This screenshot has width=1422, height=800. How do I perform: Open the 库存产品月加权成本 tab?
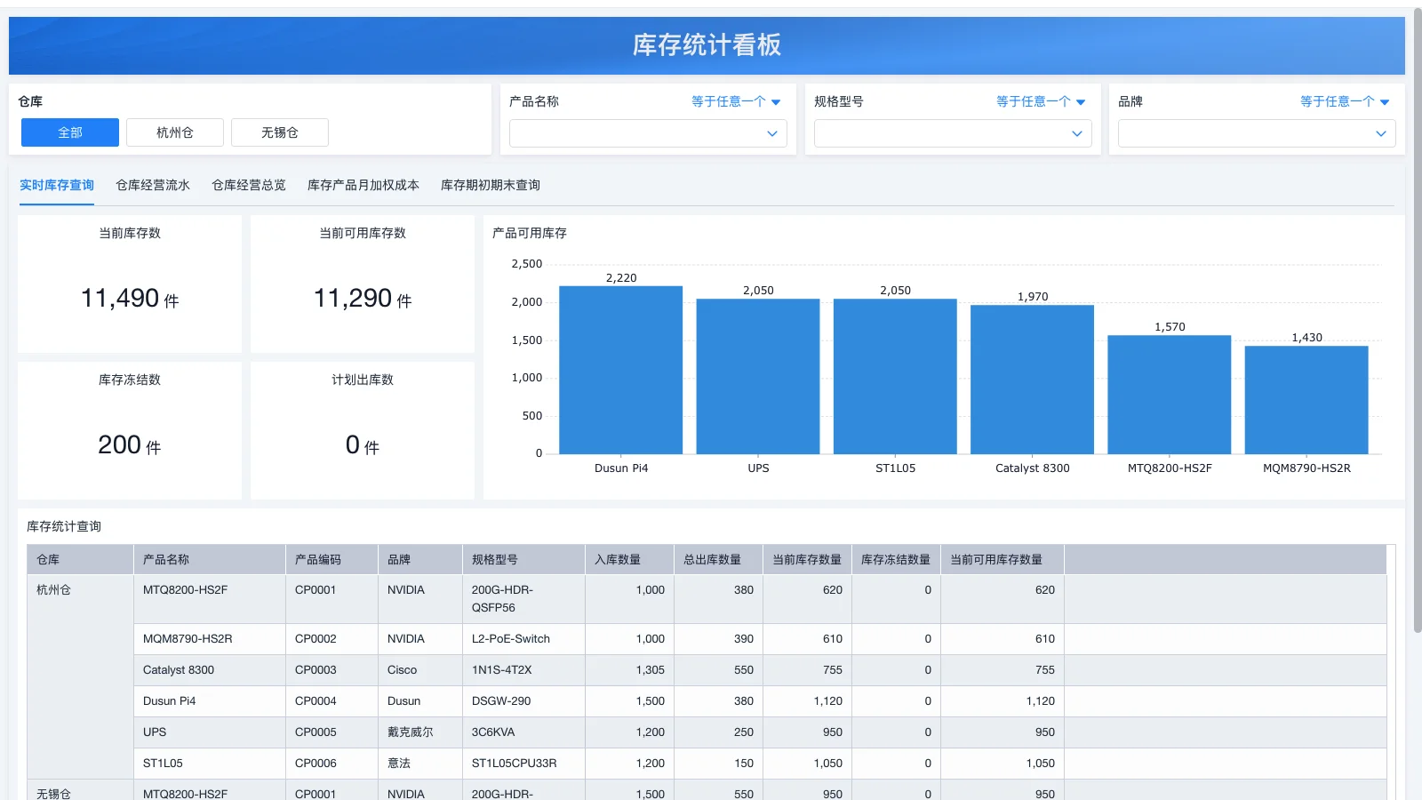tap(363, 185)
